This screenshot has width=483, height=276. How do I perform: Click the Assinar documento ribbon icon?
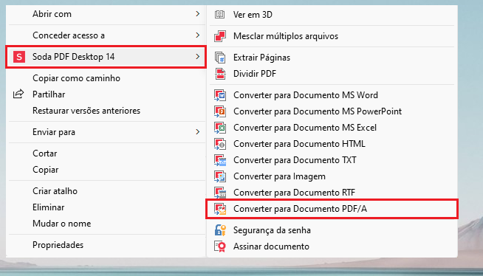coord(220,246)
